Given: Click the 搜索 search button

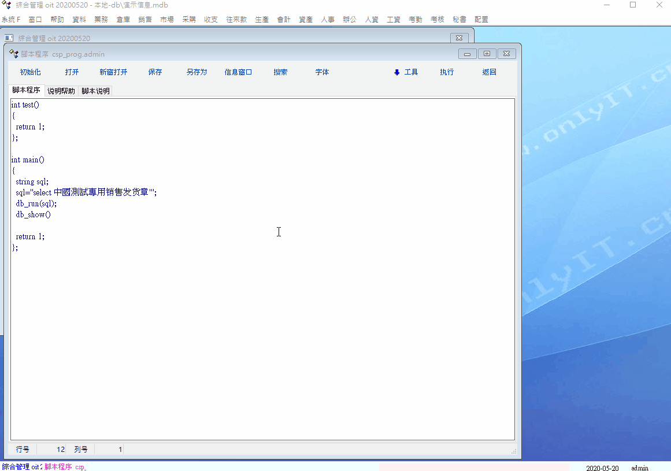Looking at the screenshot, I should (280, 72).
